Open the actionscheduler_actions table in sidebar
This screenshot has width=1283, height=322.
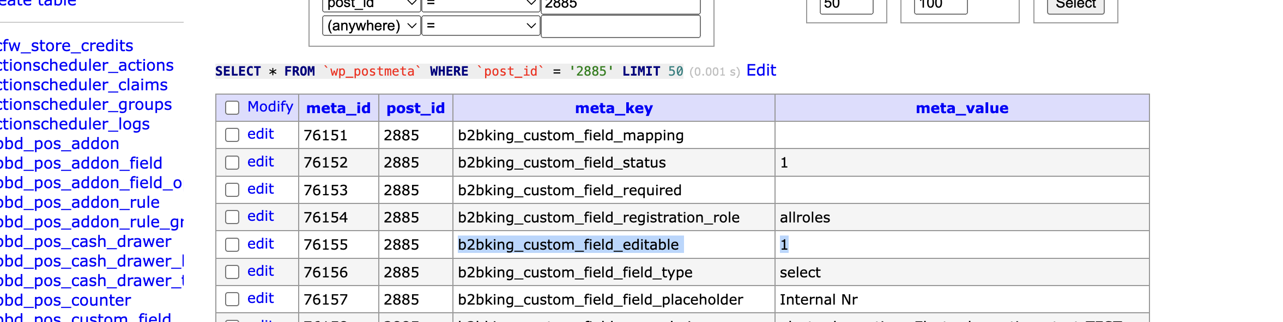pos(87,65)
